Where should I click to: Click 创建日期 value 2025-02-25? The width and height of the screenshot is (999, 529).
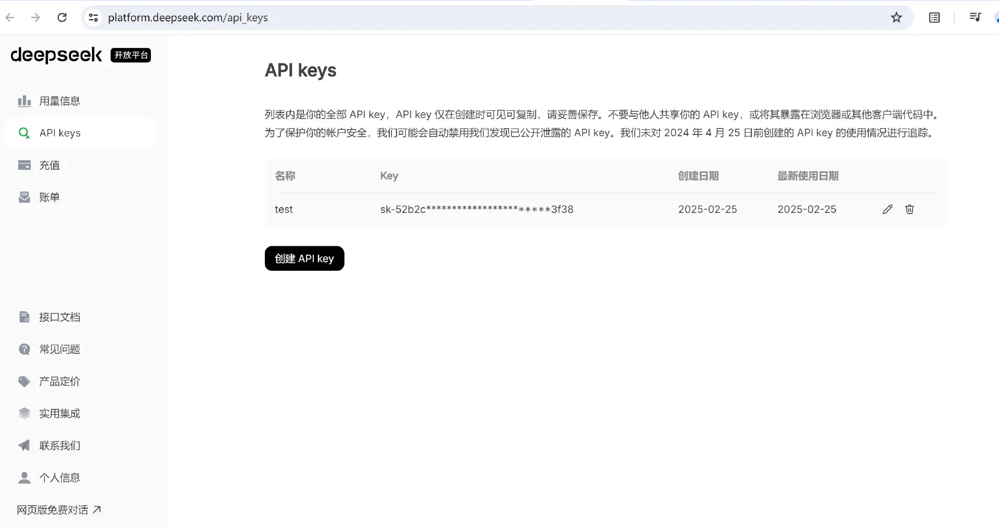click(x=708, y=209)
